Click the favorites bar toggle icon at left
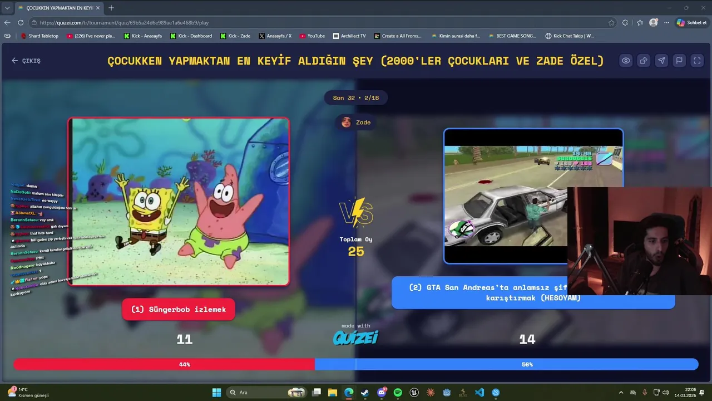712x401 pixels. (7, 36)
